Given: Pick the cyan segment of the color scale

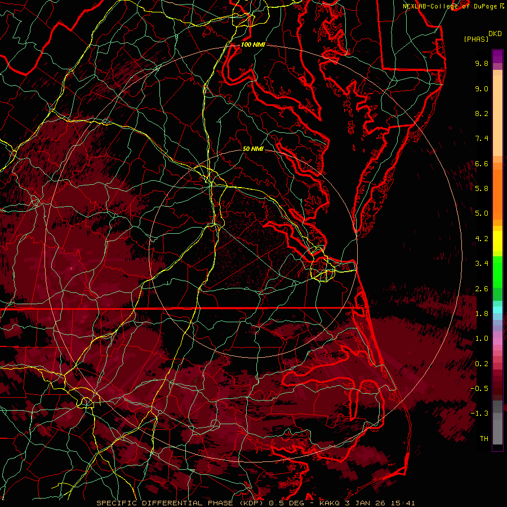Looking at the screenshot, I should (x=497, y=310).
